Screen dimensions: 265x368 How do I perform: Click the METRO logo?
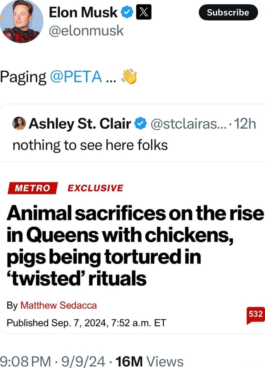31,188
